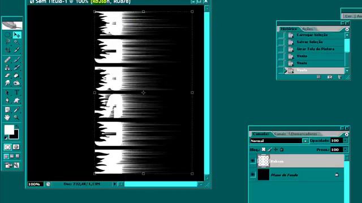Select the History Brush tool
Screen dimensions: 362x203
(16, 68)
